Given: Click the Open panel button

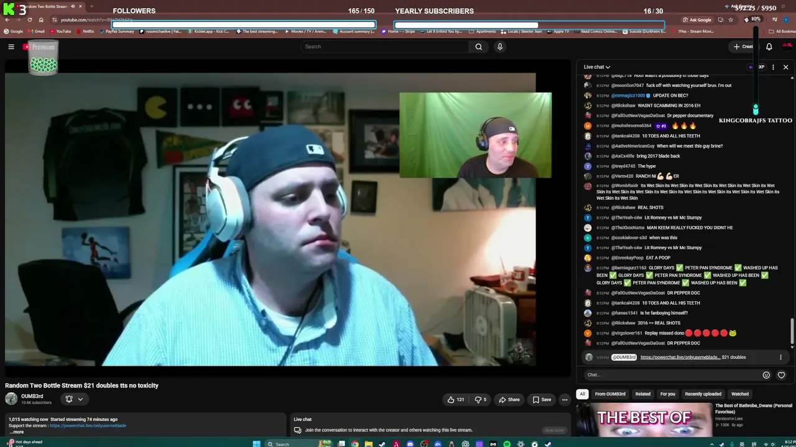Looking at the screenshot, I should (x=554, y=430).
